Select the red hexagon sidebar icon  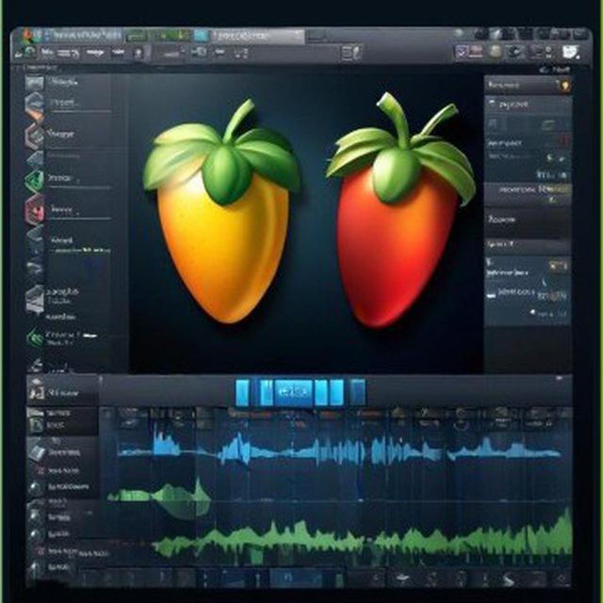pyautogui.click(x=36, y=209)
